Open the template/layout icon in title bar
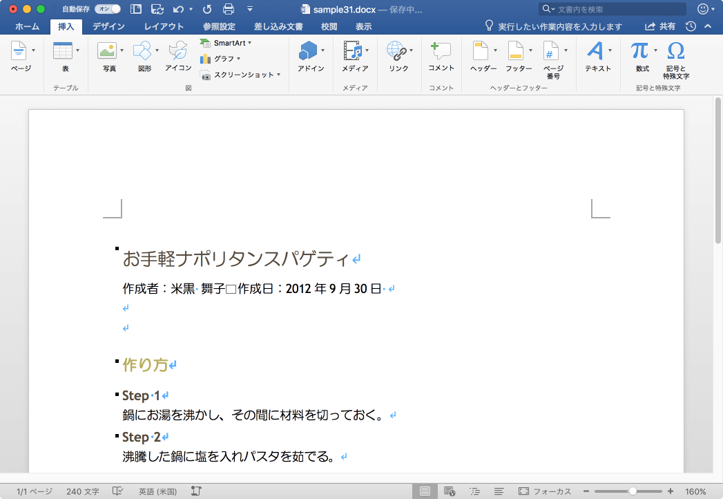The image size is (723, 499). pos(135,9)
